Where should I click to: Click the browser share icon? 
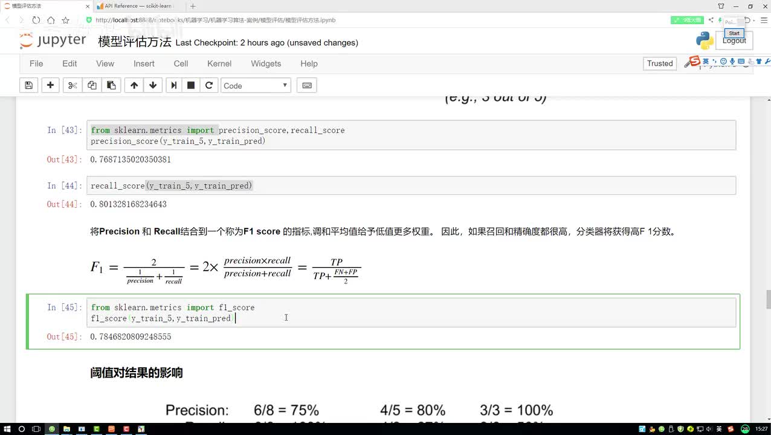coord(711,20)
